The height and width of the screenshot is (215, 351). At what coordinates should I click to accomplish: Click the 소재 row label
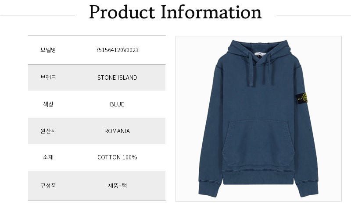coord(48,157)
